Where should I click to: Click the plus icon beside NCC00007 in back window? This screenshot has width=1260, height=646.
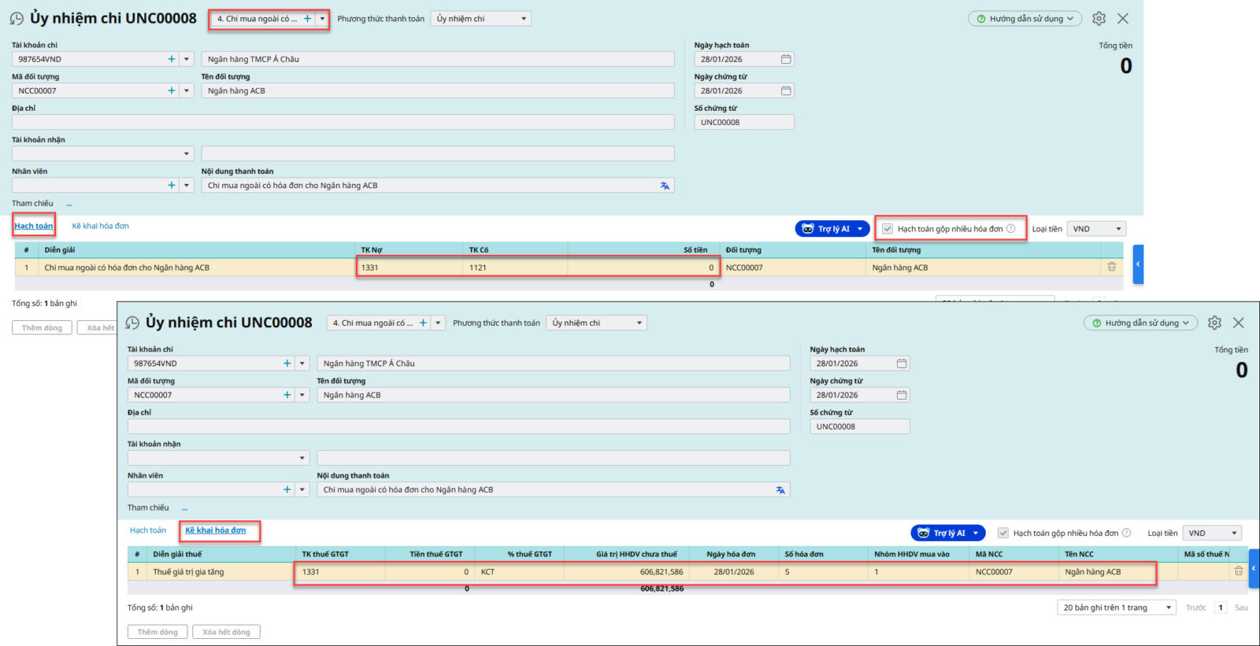[x=172, y=90]
